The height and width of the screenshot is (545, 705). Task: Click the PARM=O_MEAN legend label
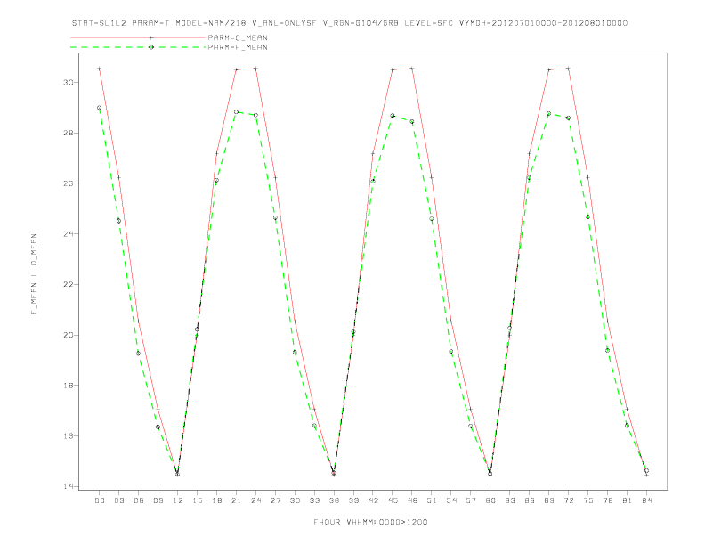(x=238, y=37)
